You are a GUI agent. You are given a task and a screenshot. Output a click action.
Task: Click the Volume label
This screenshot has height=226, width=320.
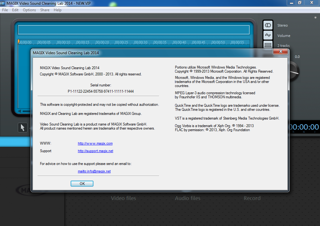284,36
